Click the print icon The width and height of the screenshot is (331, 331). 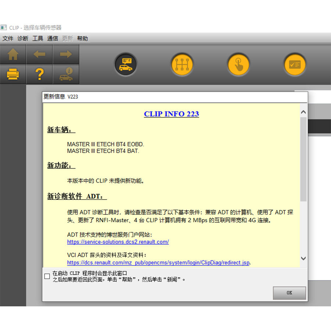[13, 74]
